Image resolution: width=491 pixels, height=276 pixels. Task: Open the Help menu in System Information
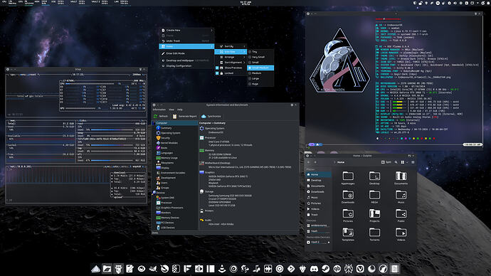coord(180,110)
